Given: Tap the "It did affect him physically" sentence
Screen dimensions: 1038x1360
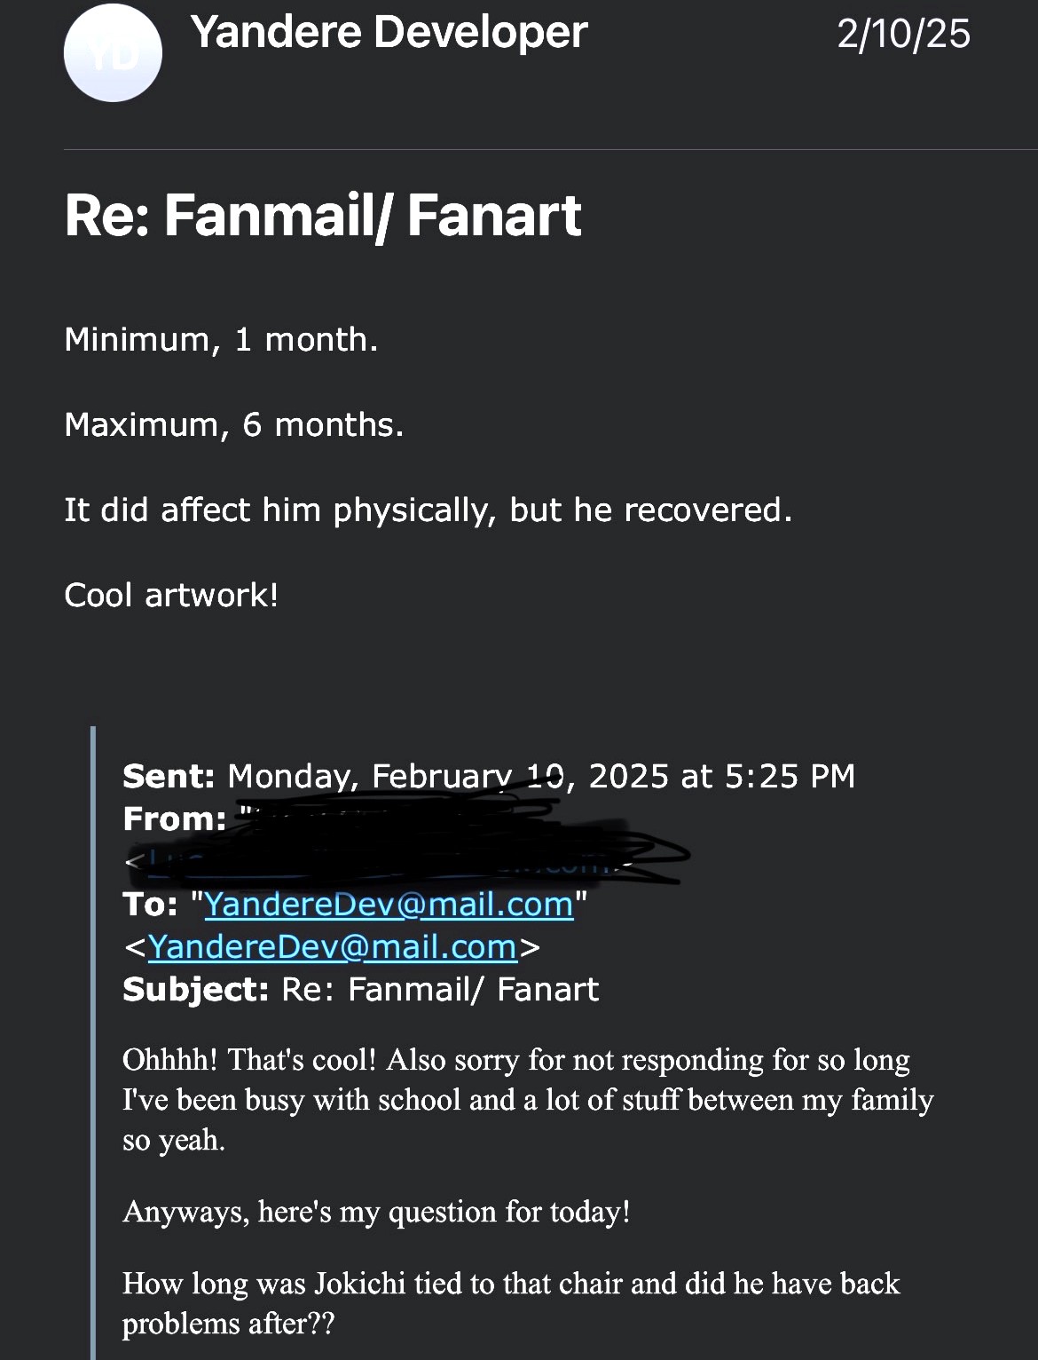Looking at the screenshot, I should click(x=428, y=510).
